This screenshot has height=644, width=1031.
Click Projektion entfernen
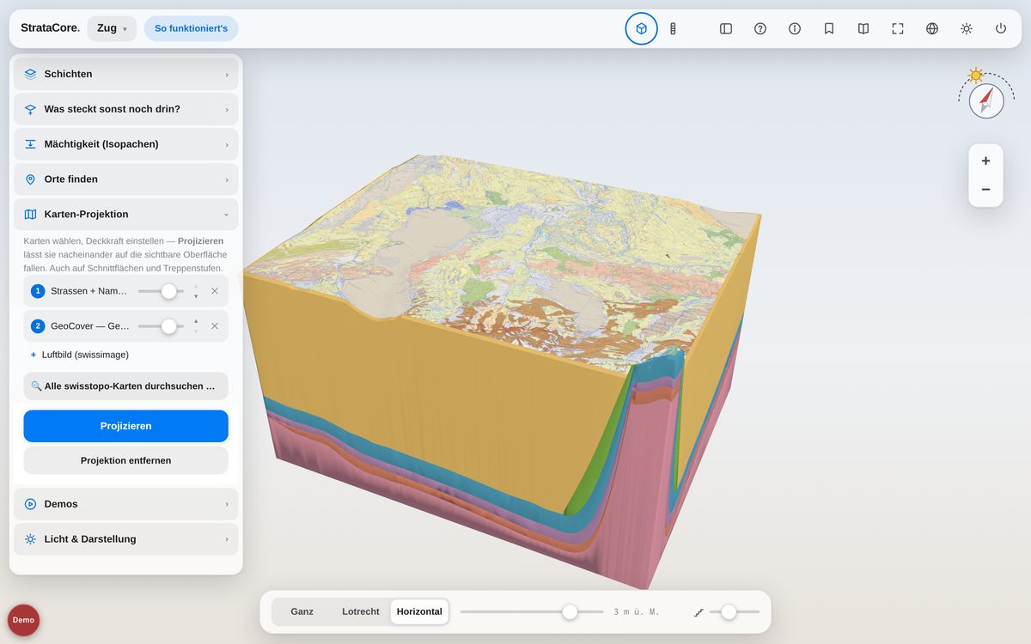[x=126, y=460]
